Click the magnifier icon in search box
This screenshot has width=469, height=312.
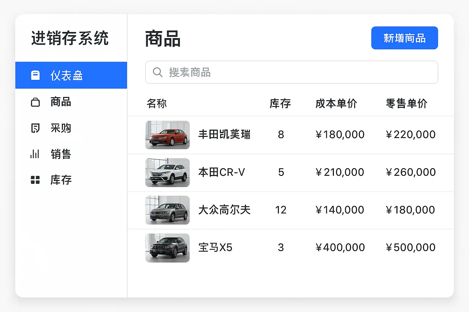[x=158, y=73]
